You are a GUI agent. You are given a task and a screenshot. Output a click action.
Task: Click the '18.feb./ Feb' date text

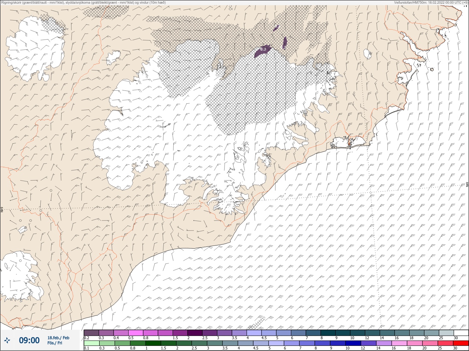[x=58, y=338]
